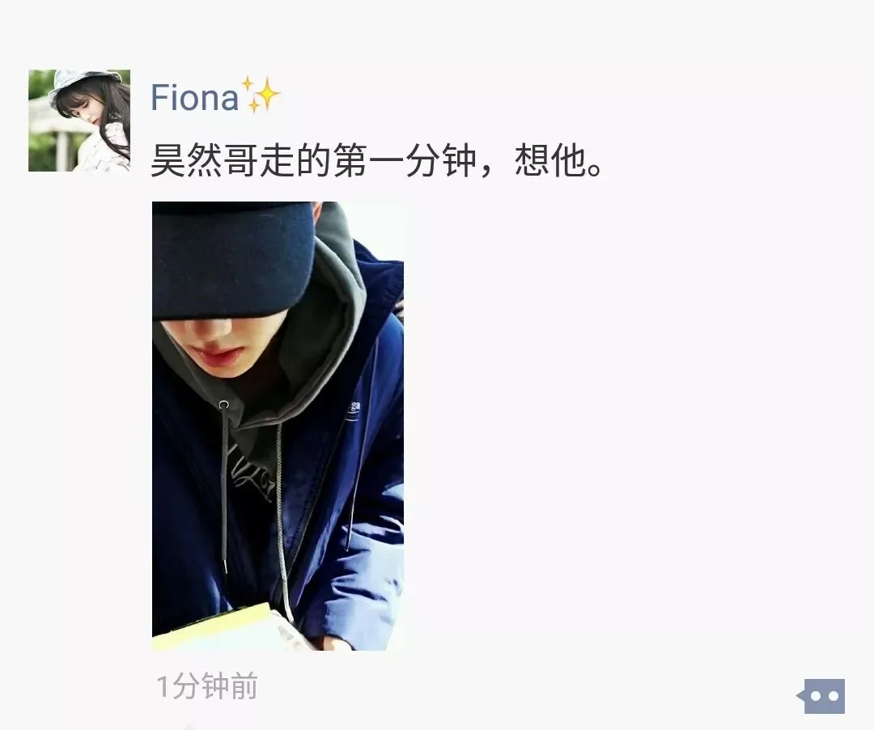Tap Fiona's profile avatar

click(79, 121)
